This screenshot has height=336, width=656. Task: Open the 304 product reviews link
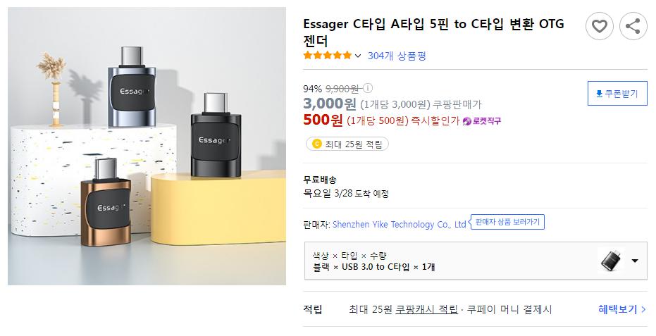coord(397,56)
